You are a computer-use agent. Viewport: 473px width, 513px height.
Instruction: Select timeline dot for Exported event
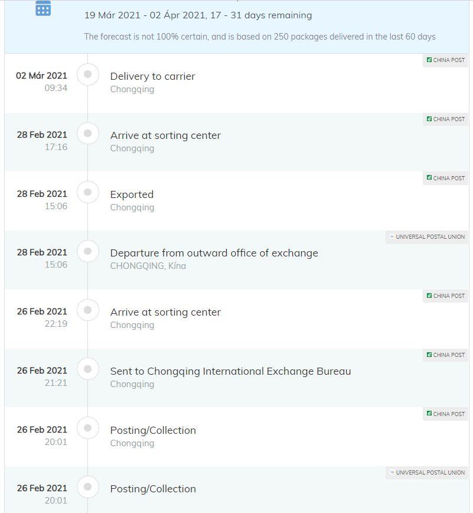pyautogui.click(x=87, y=192)
